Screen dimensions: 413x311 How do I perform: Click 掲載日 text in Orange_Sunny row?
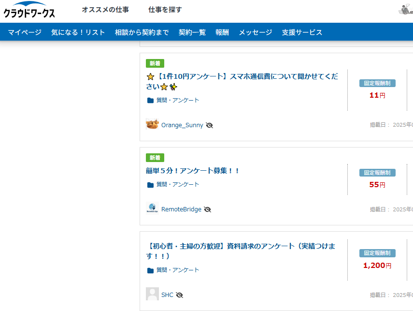tap(391, 125)
